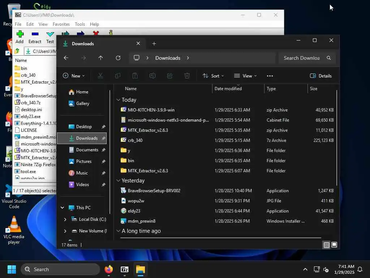Click the up-folder icon in 7-Zip address bar

coord(17,51)
